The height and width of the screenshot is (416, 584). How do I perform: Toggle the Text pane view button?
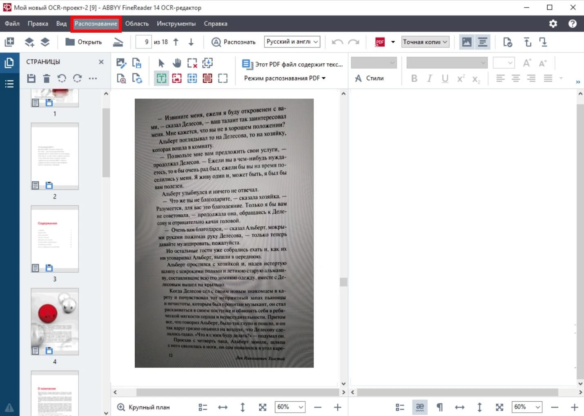point(482,42)
